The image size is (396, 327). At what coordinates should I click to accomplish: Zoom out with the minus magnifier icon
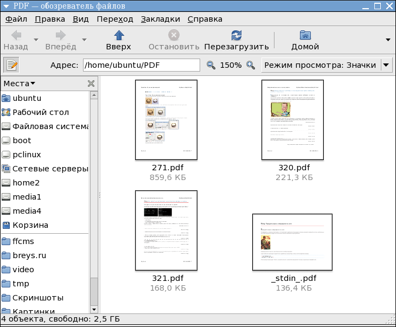[x=211, y=65]
